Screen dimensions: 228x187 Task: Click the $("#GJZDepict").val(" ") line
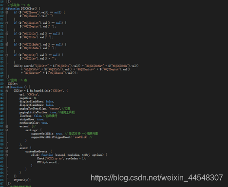pyautogui.click(x=38, y=26)
